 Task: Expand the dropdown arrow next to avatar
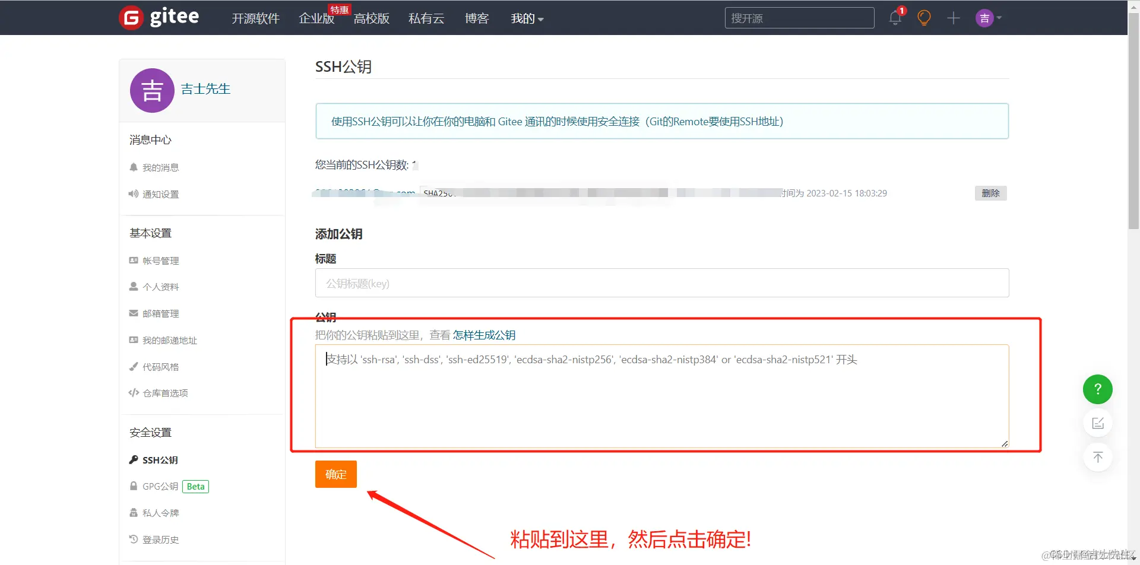999,18
